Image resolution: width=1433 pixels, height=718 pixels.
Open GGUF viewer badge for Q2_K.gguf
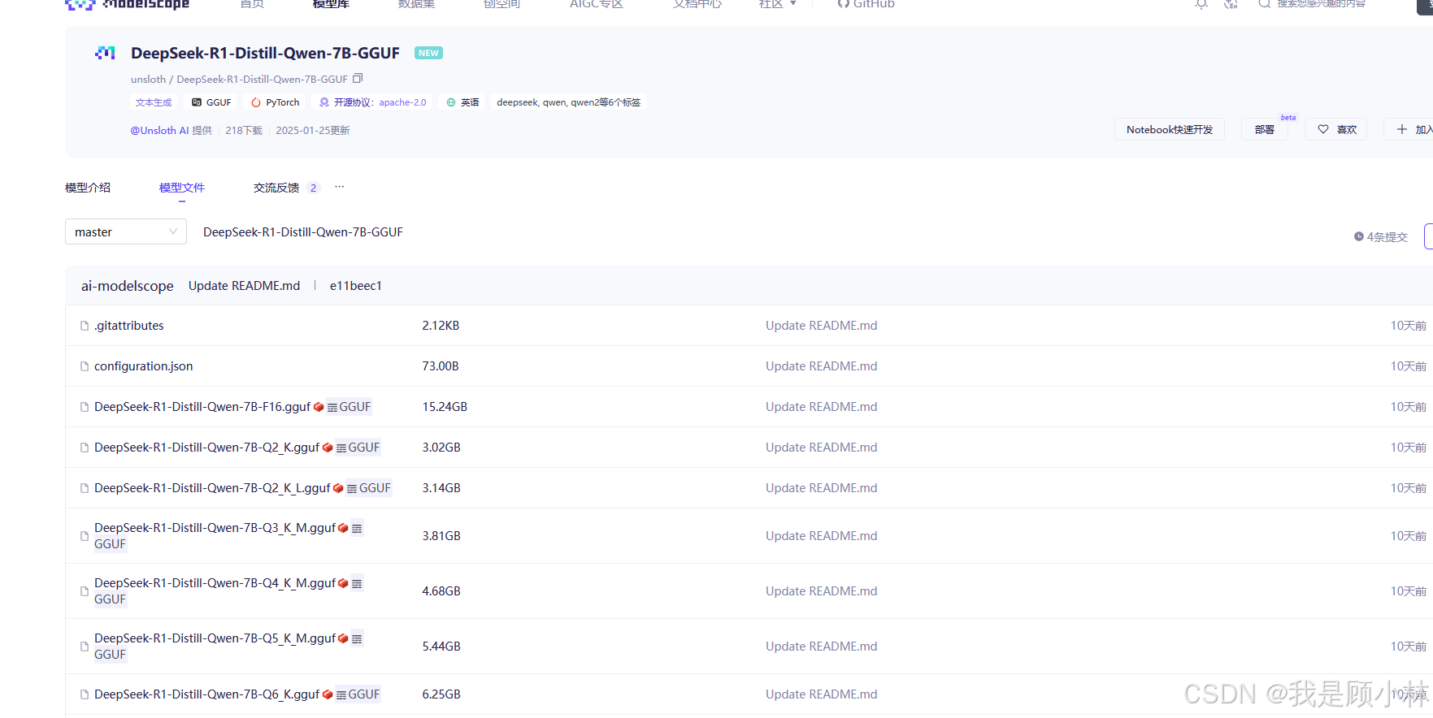[358, 448]
